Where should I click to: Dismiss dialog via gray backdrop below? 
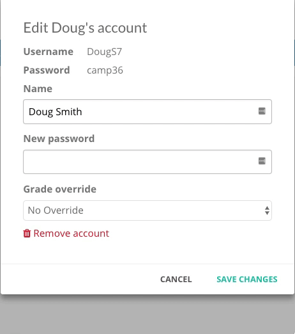(x=147, y=315)
